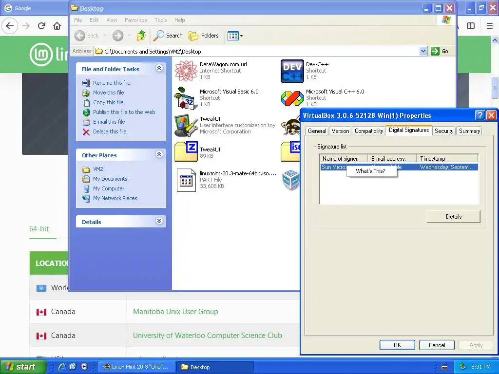Open University of Waterloo Computer Science Club link

point(208,336)
